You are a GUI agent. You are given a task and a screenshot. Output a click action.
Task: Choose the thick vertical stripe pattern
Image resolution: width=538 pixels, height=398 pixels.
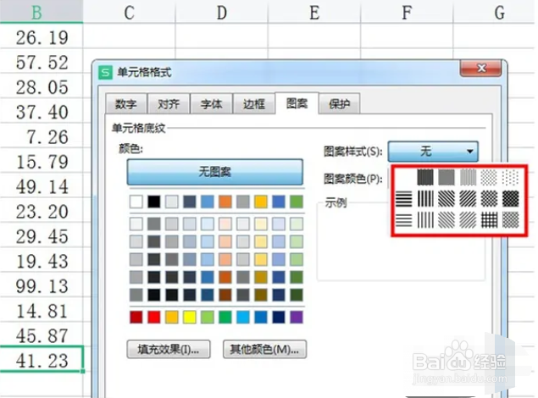coord(425,199)
